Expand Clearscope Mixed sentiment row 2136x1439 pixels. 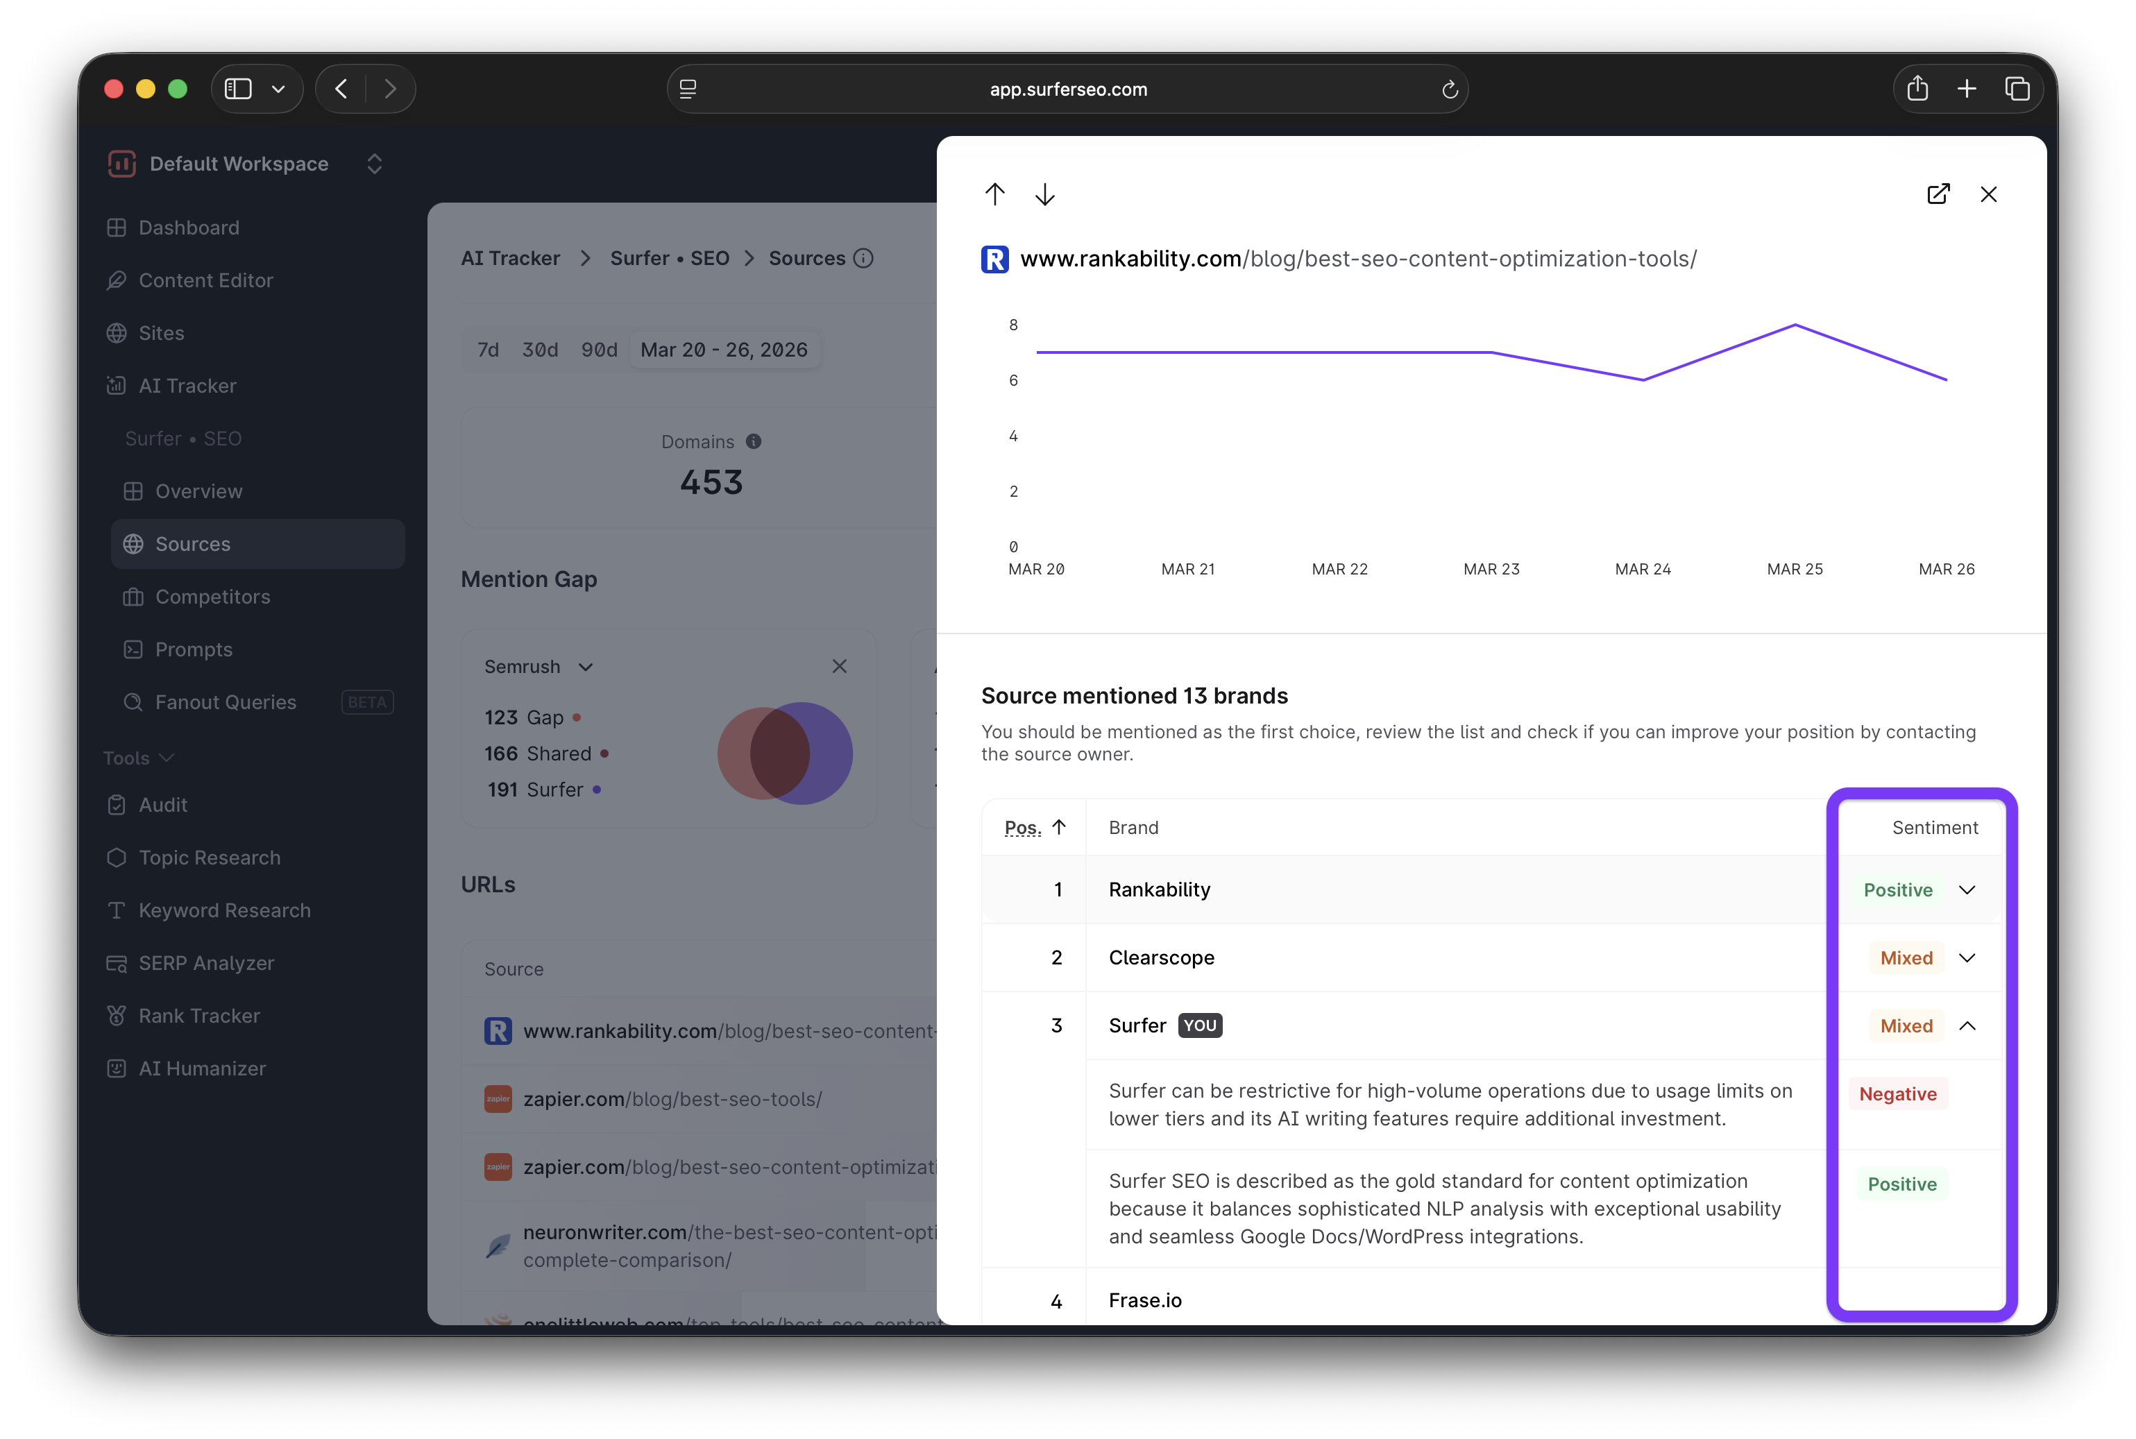tap(1967, 957)
